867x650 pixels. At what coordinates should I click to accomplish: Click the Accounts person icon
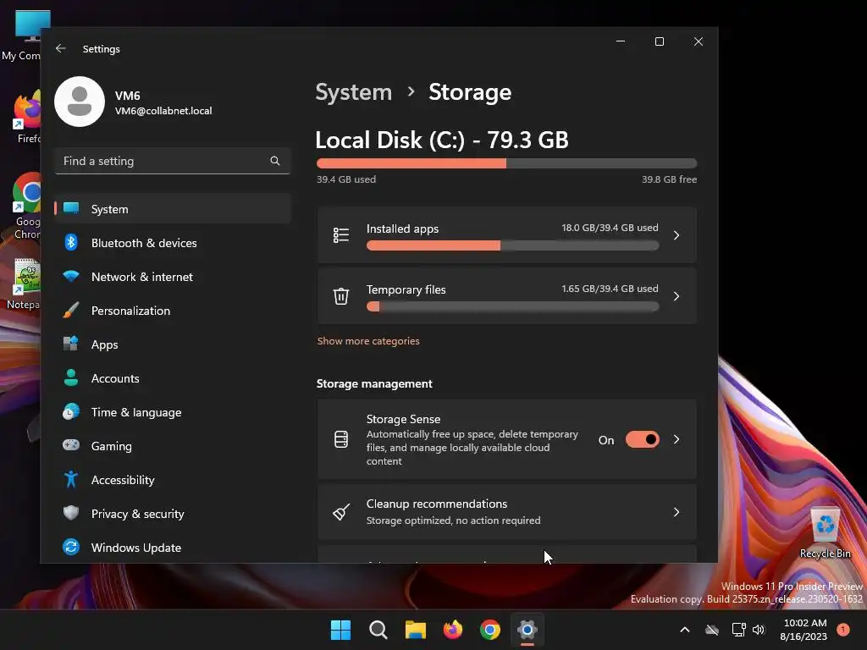(71, 377)
